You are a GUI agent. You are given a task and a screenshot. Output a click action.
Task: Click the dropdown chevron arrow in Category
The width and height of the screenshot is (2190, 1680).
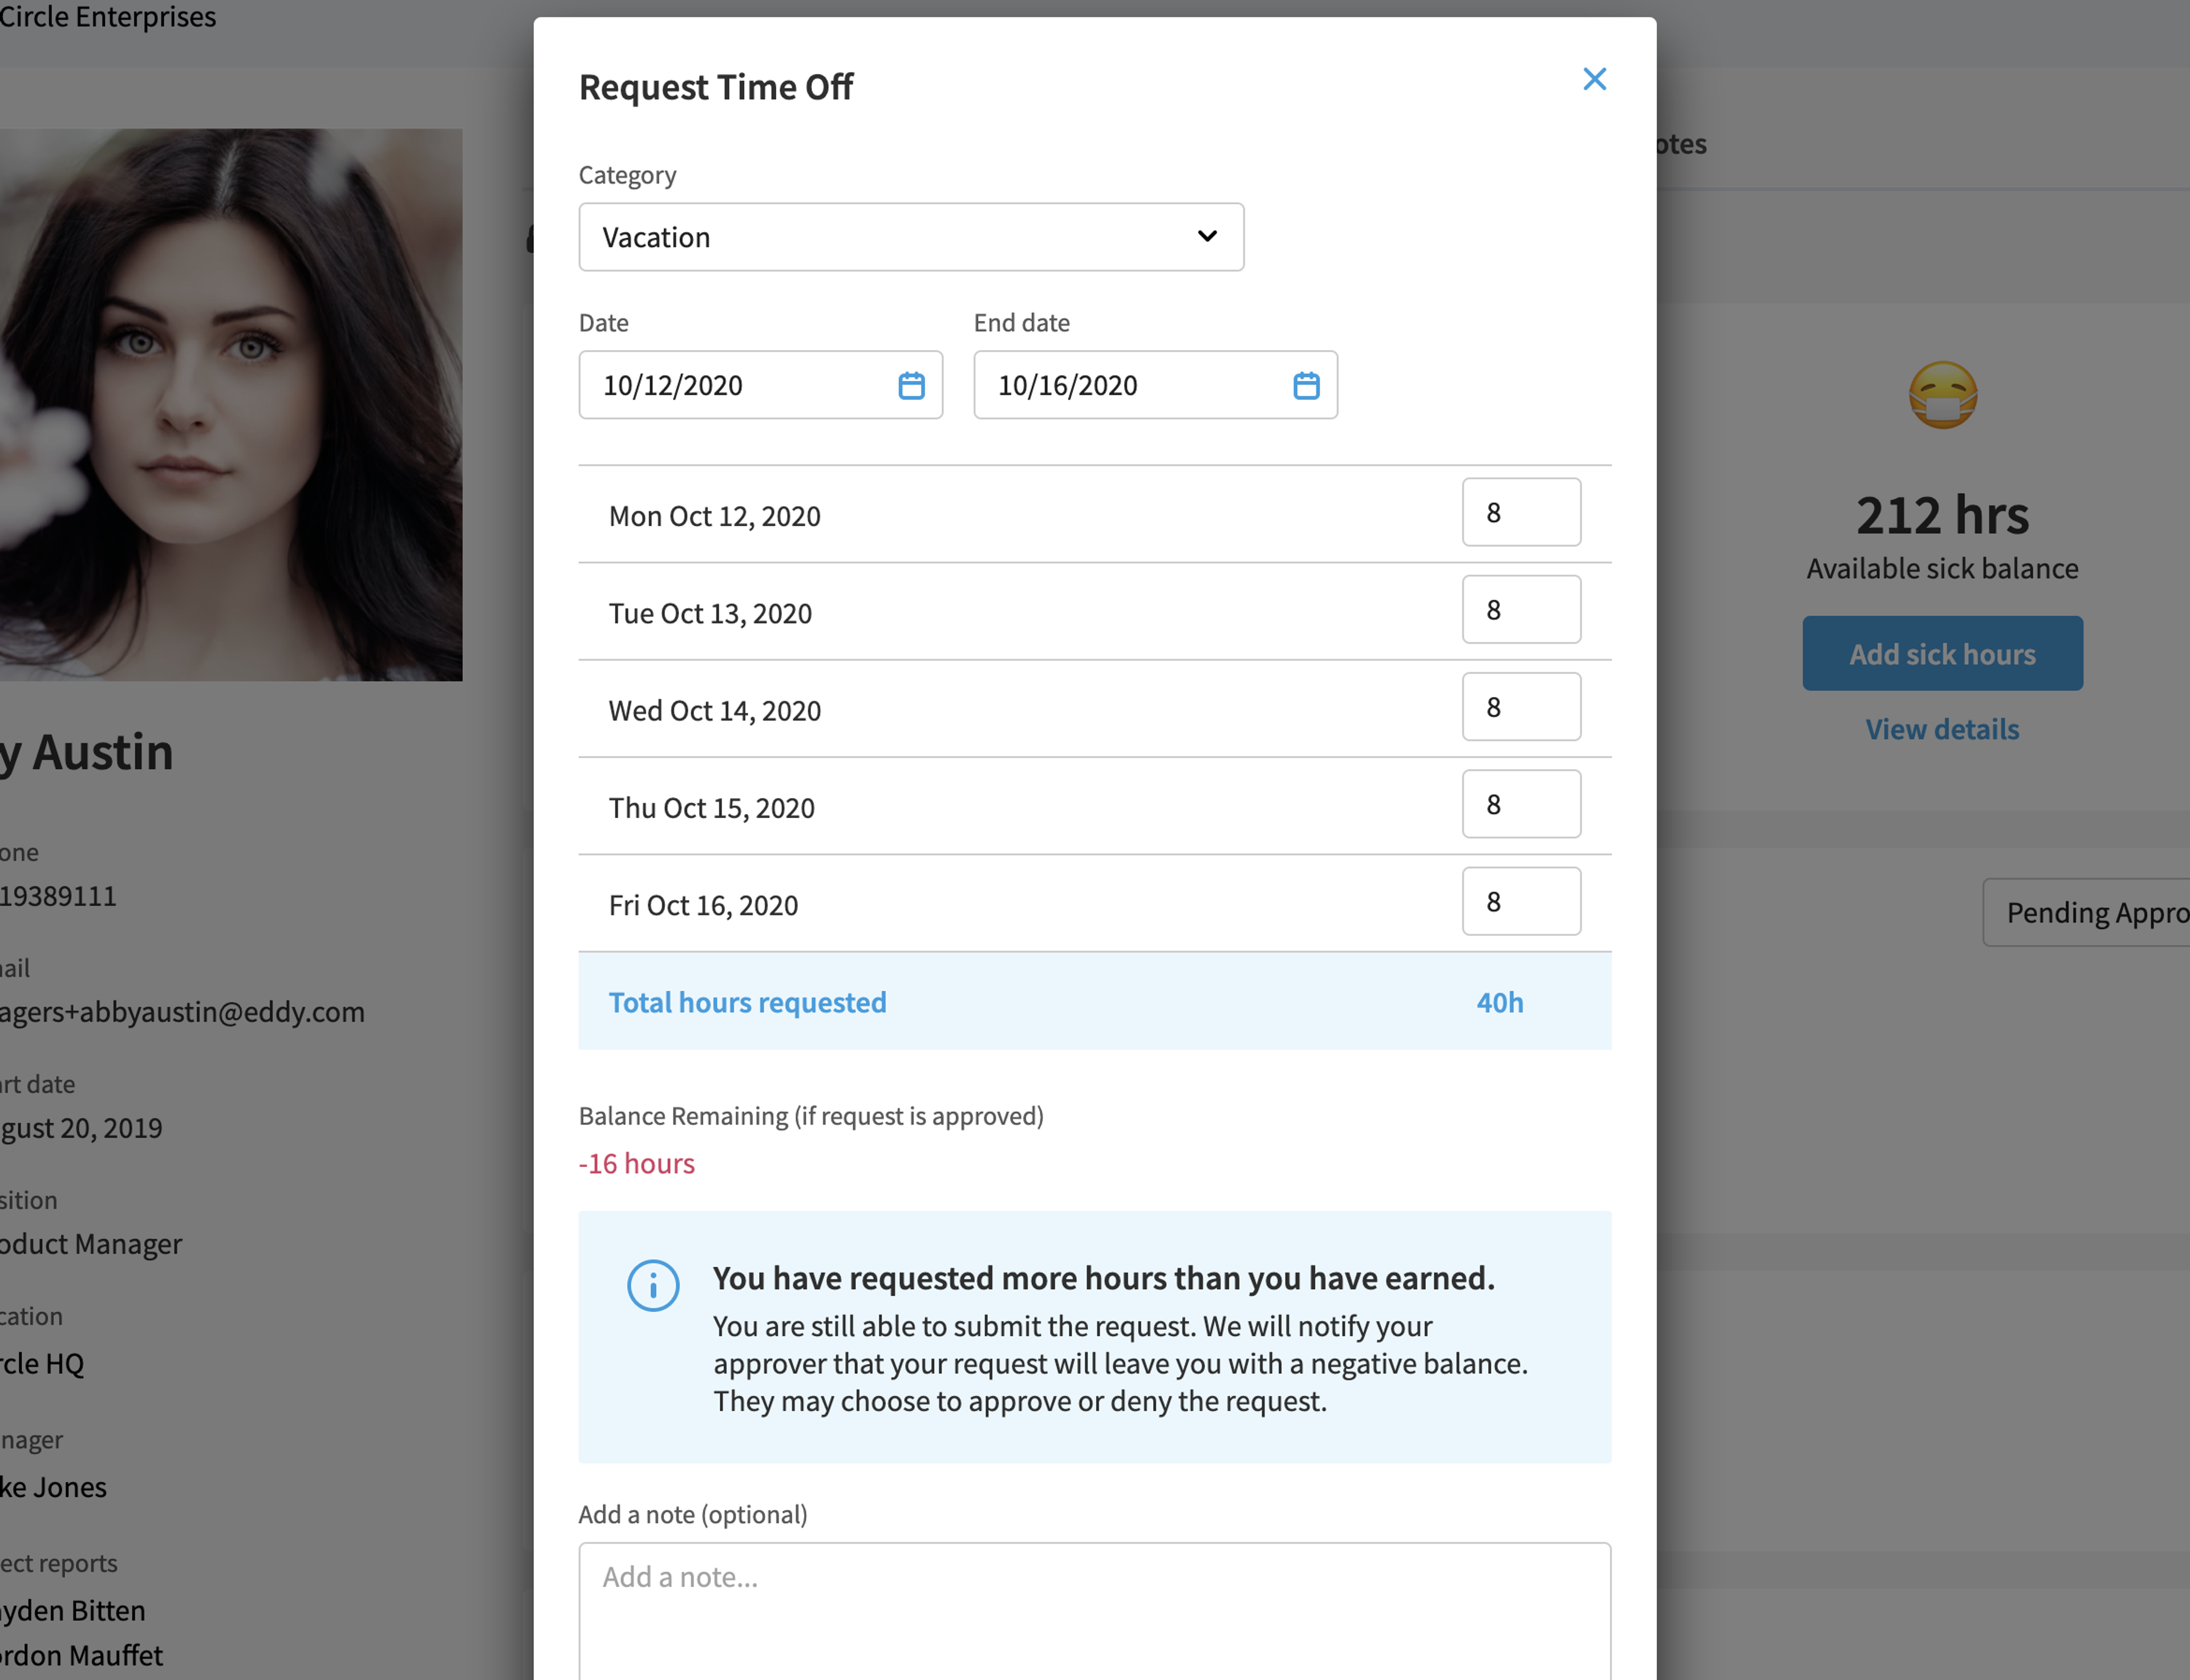[1207, 236]
